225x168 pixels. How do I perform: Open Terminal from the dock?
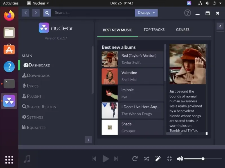pyautogui.click(x=9, y=84)
